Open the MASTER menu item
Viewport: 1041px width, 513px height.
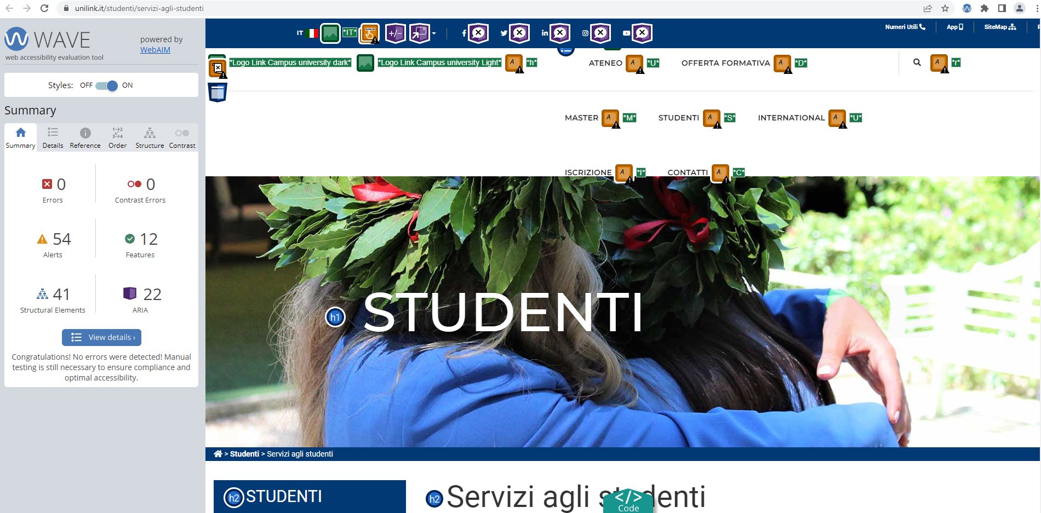click(581, 118)
